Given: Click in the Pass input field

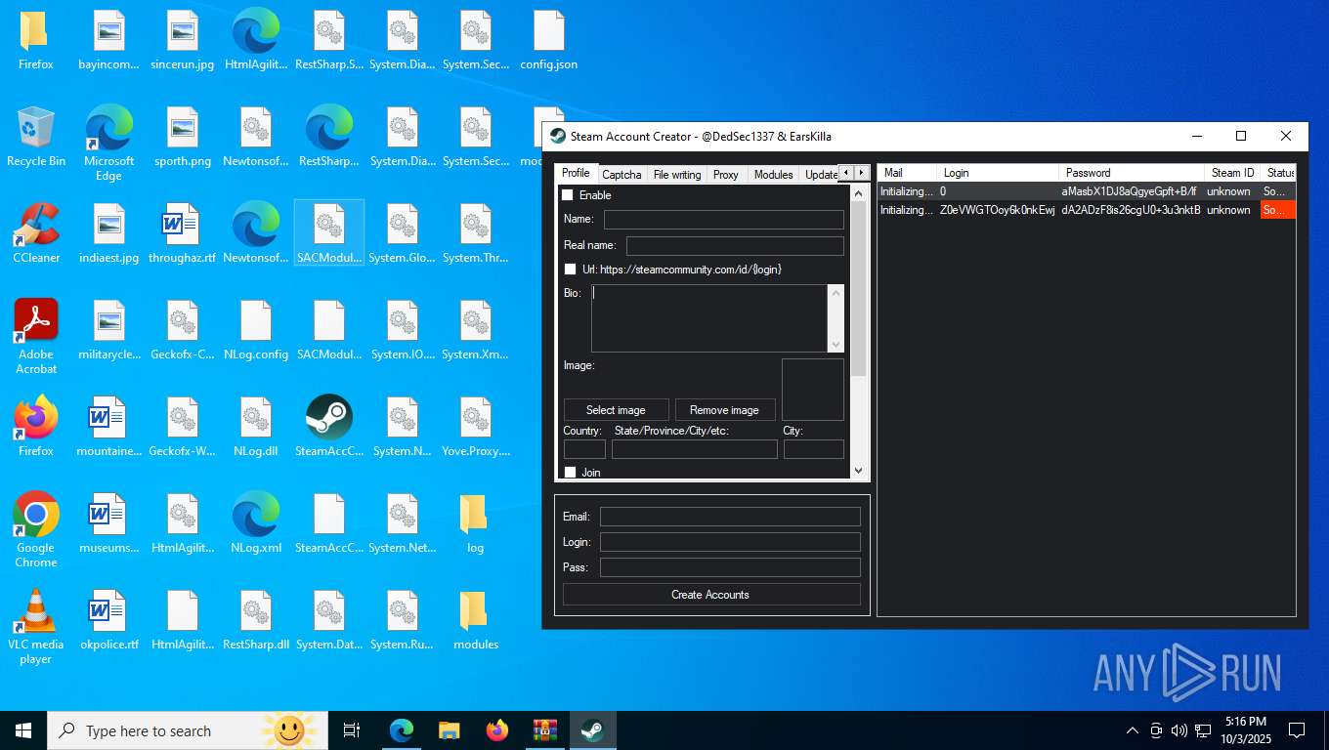Looking at the screenshot, I should coord(730,567).
